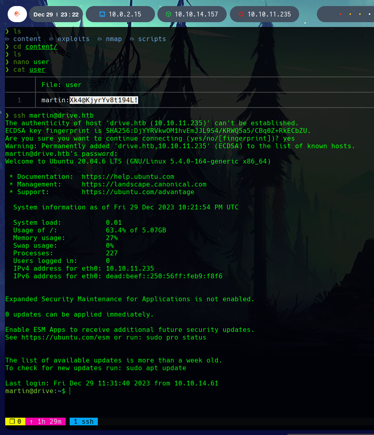Screen dimensions: 374x435
Task: Click the green cube VPN icon
Action: 168,14
